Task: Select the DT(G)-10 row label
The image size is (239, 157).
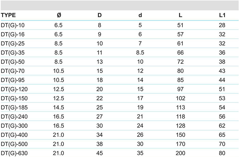Action: 13,25
